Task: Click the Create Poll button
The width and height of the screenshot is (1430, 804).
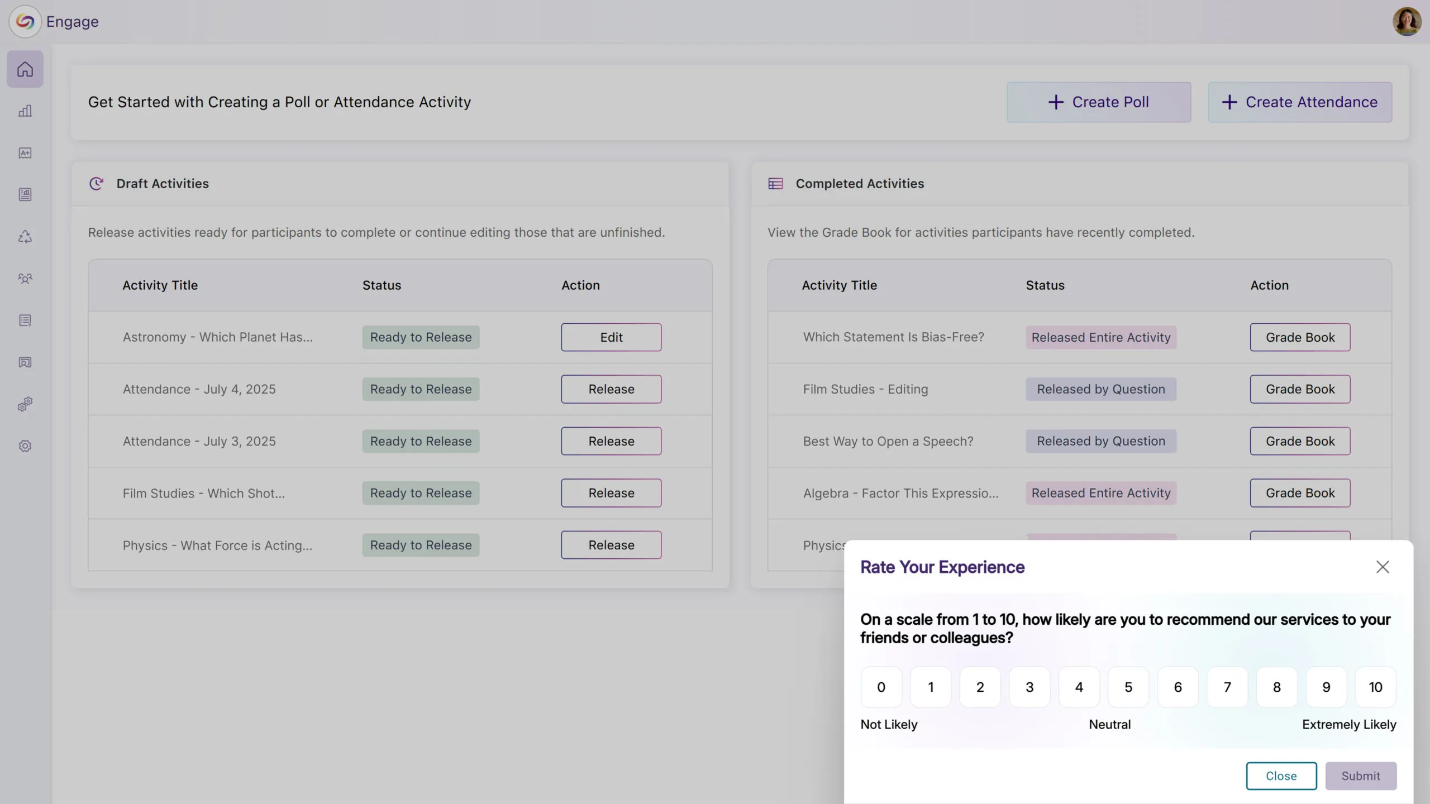Action: point(1098,102)
